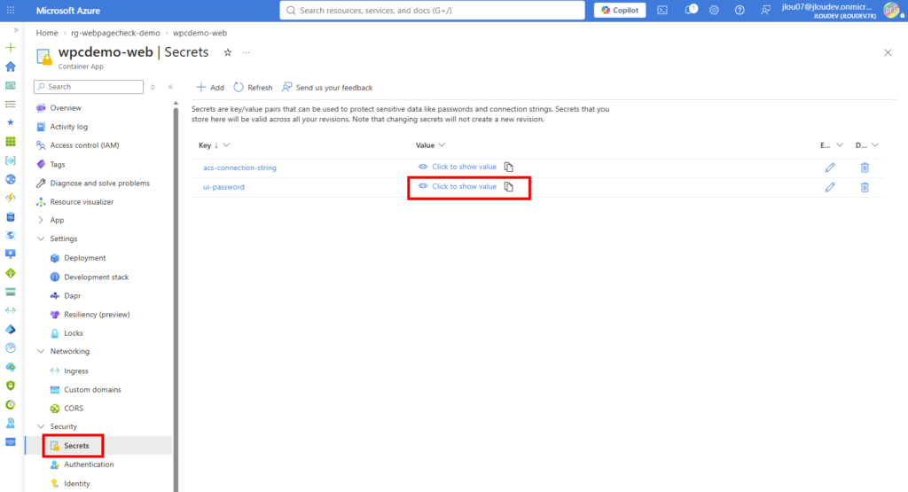Open the ellipsis more options next to title

247,52
